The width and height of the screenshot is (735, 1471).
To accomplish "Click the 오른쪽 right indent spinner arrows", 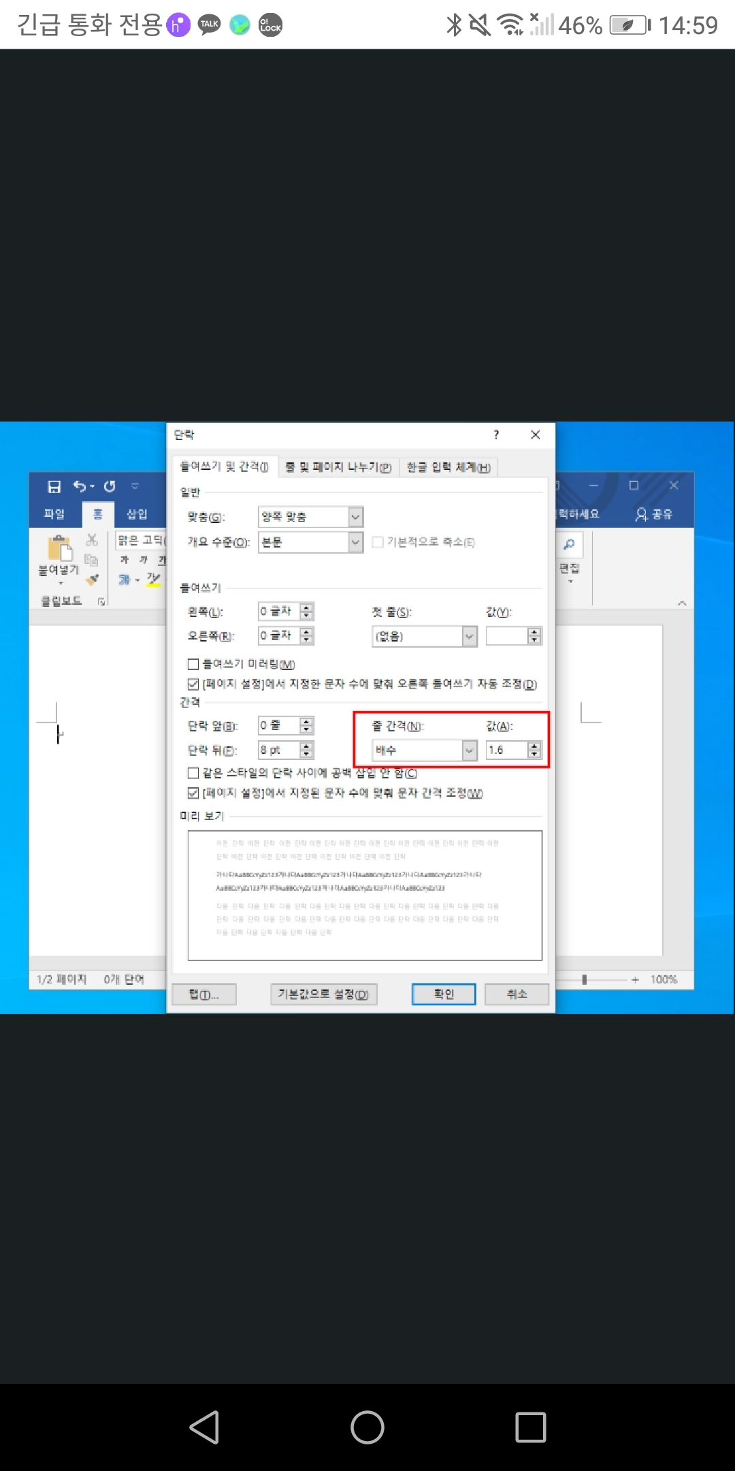I will click(x=306, y=635).
